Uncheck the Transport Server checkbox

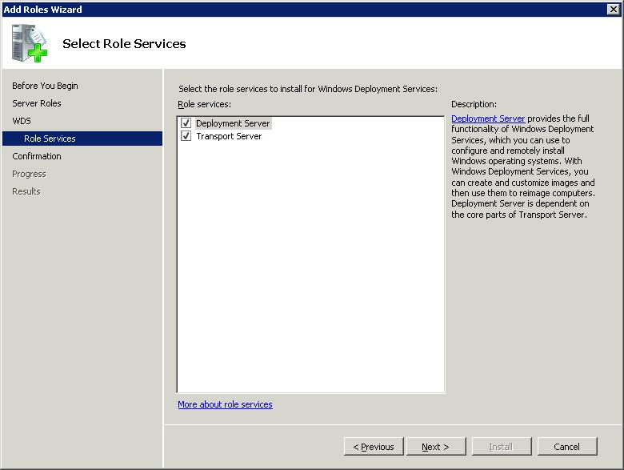click(x=186, y=136)
